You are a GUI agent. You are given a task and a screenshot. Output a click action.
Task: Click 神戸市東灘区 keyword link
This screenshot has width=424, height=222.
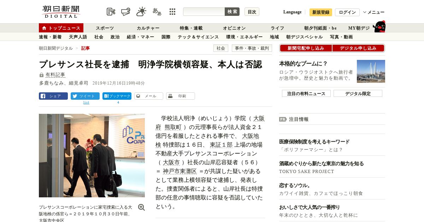pos(180,171)
